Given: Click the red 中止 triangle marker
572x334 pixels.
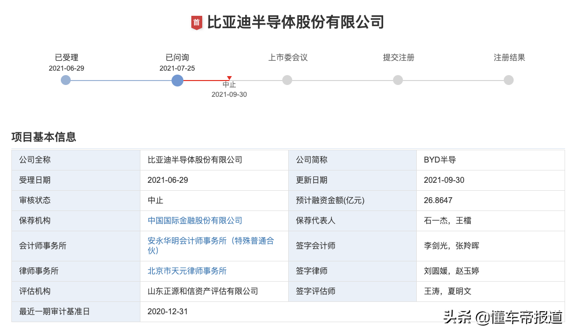Looking at the screenshot, I should (x=229, y=78).
